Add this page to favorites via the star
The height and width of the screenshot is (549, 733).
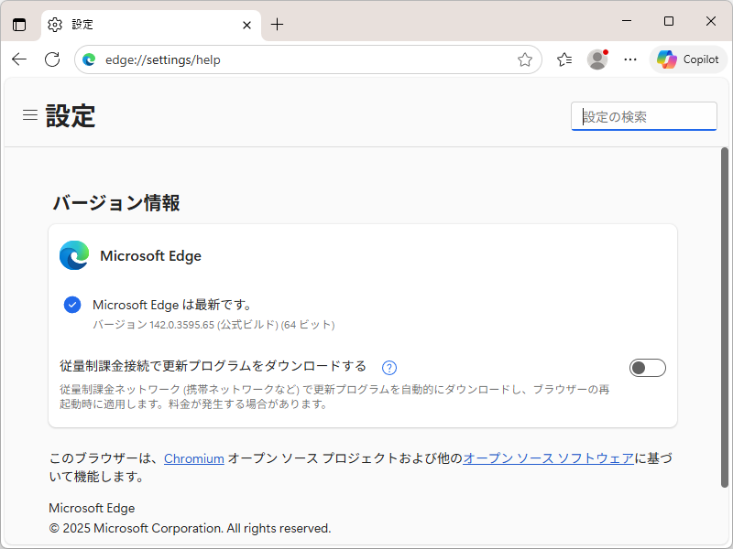[x=525, y=59]
